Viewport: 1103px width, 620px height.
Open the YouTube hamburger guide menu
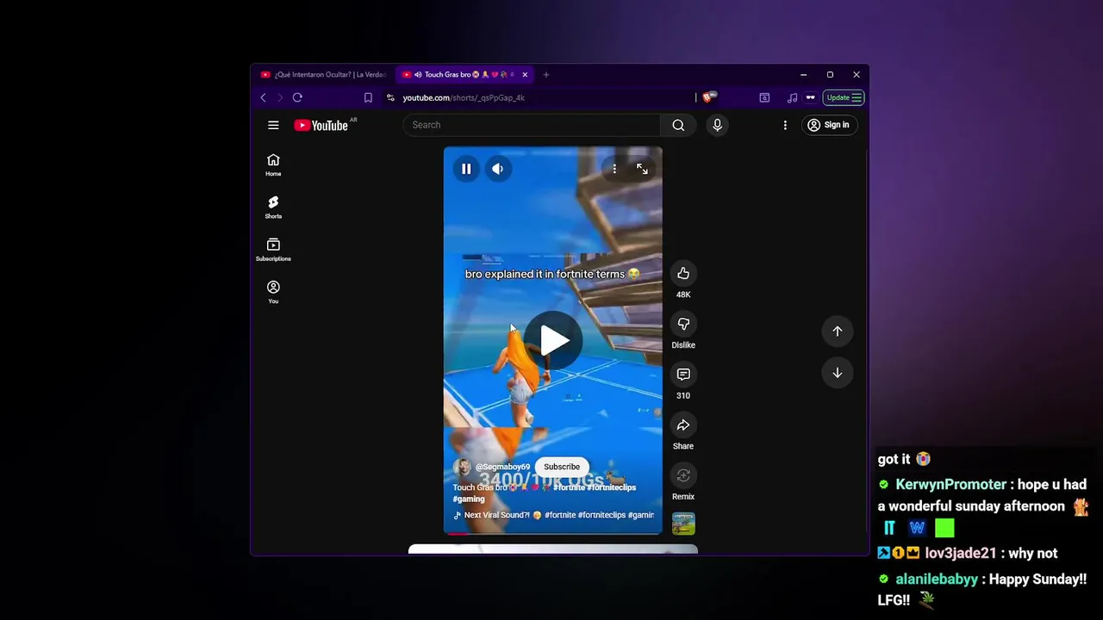pos(273,125)
